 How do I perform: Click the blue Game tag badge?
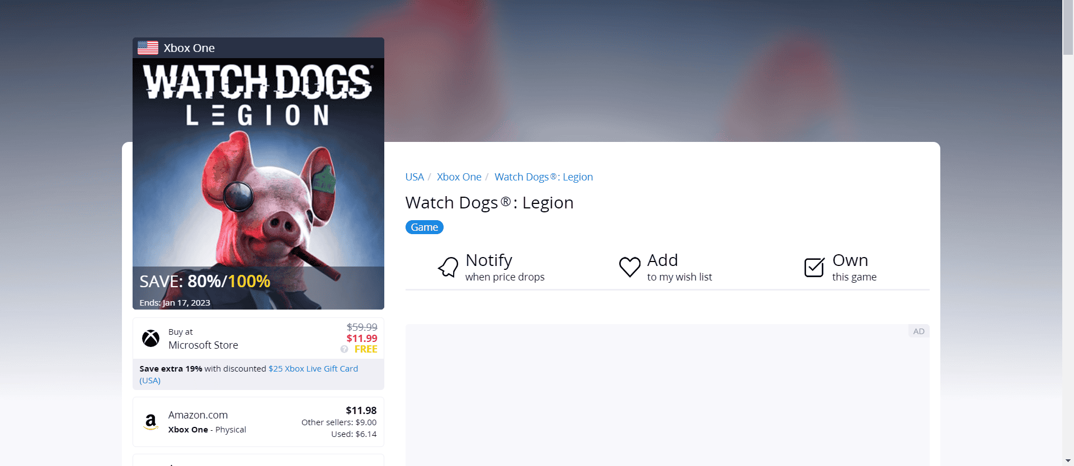[425, 227]
